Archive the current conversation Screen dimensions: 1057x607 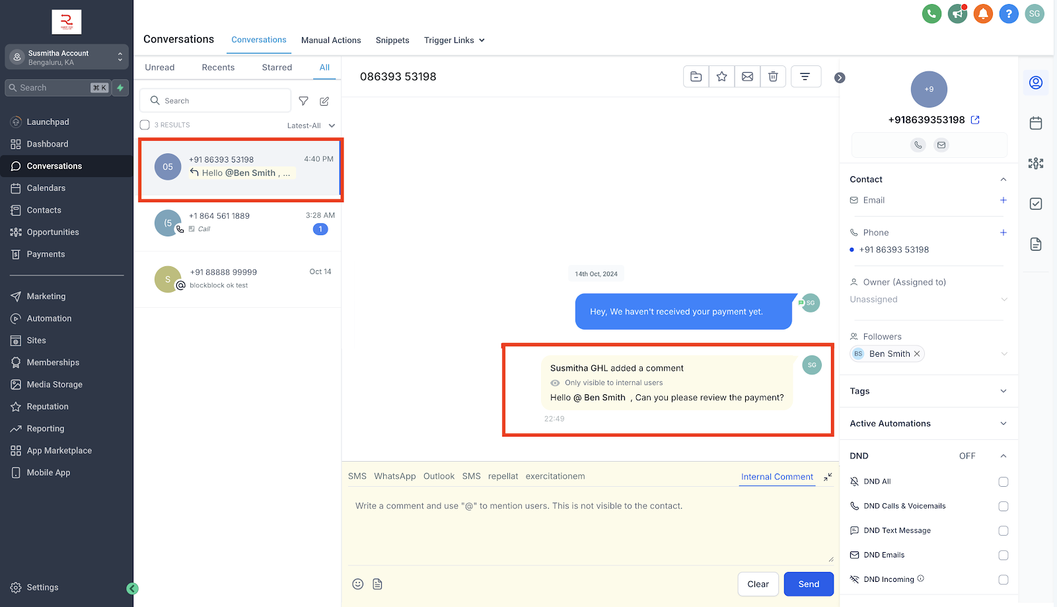(695, 76)
